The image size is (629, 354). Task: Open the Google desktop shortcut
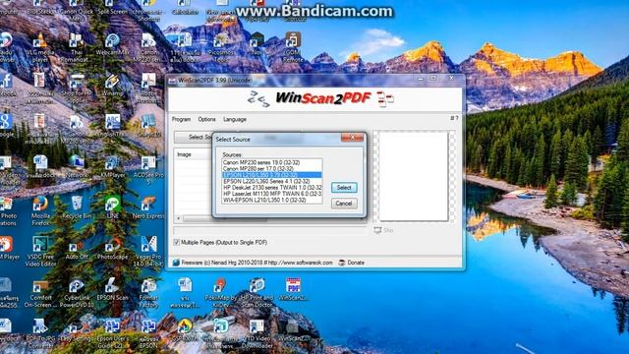click(x=7, y=126)
